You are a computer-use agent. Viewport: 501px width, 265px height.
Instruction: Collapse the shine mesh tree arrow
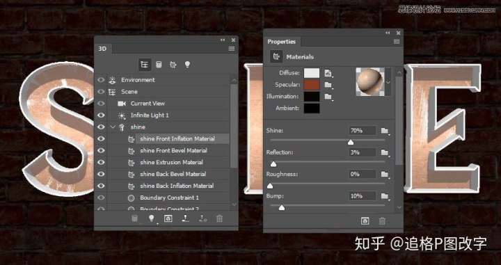coord(113,127)
